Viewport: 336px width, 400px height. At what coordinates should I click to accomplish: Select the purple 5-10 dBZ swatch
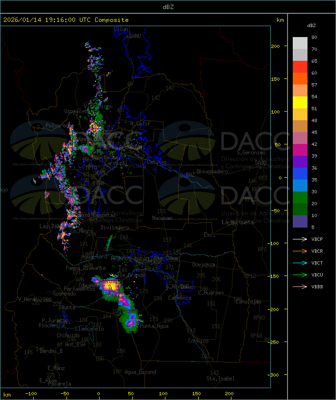pos(300,221)
